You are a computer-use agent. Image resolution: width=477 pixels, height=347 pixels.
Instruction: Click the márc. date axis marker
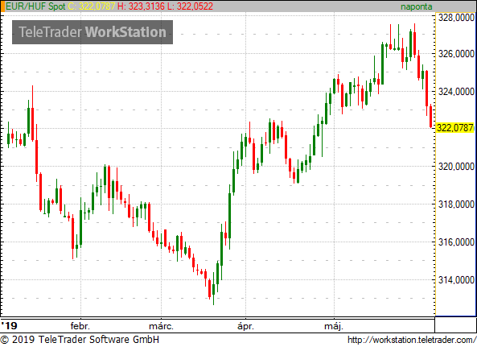click(x=161, y=326)
